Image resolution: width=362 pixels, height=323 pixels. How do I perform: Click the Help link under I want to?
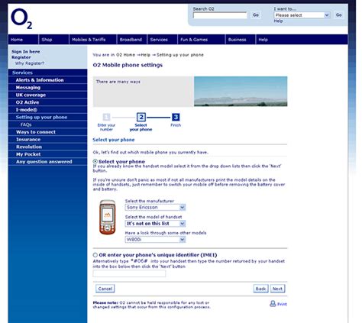[x=278, y=21]
